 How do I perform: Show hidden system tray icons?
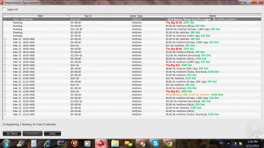pyautogui.click(x=229, y=143)
